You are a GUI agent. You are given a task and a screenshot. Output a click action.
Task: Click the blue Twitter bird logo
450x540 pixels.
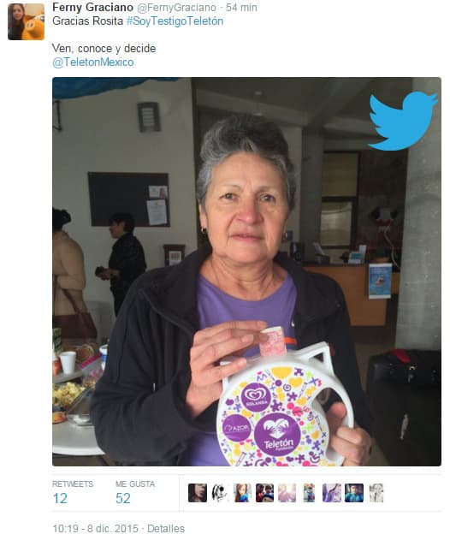point(403,121)
